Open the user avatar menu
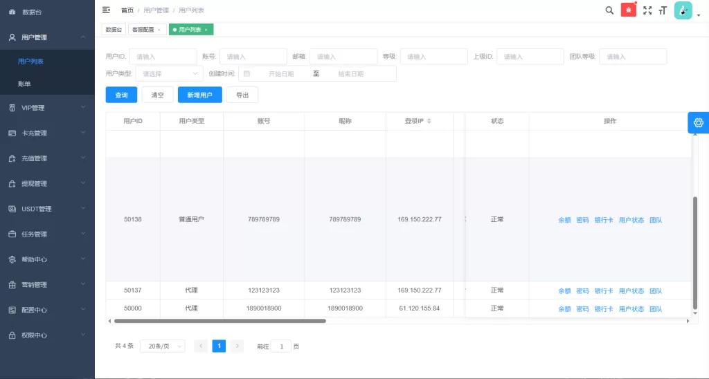709x379 pixels. 683,10
